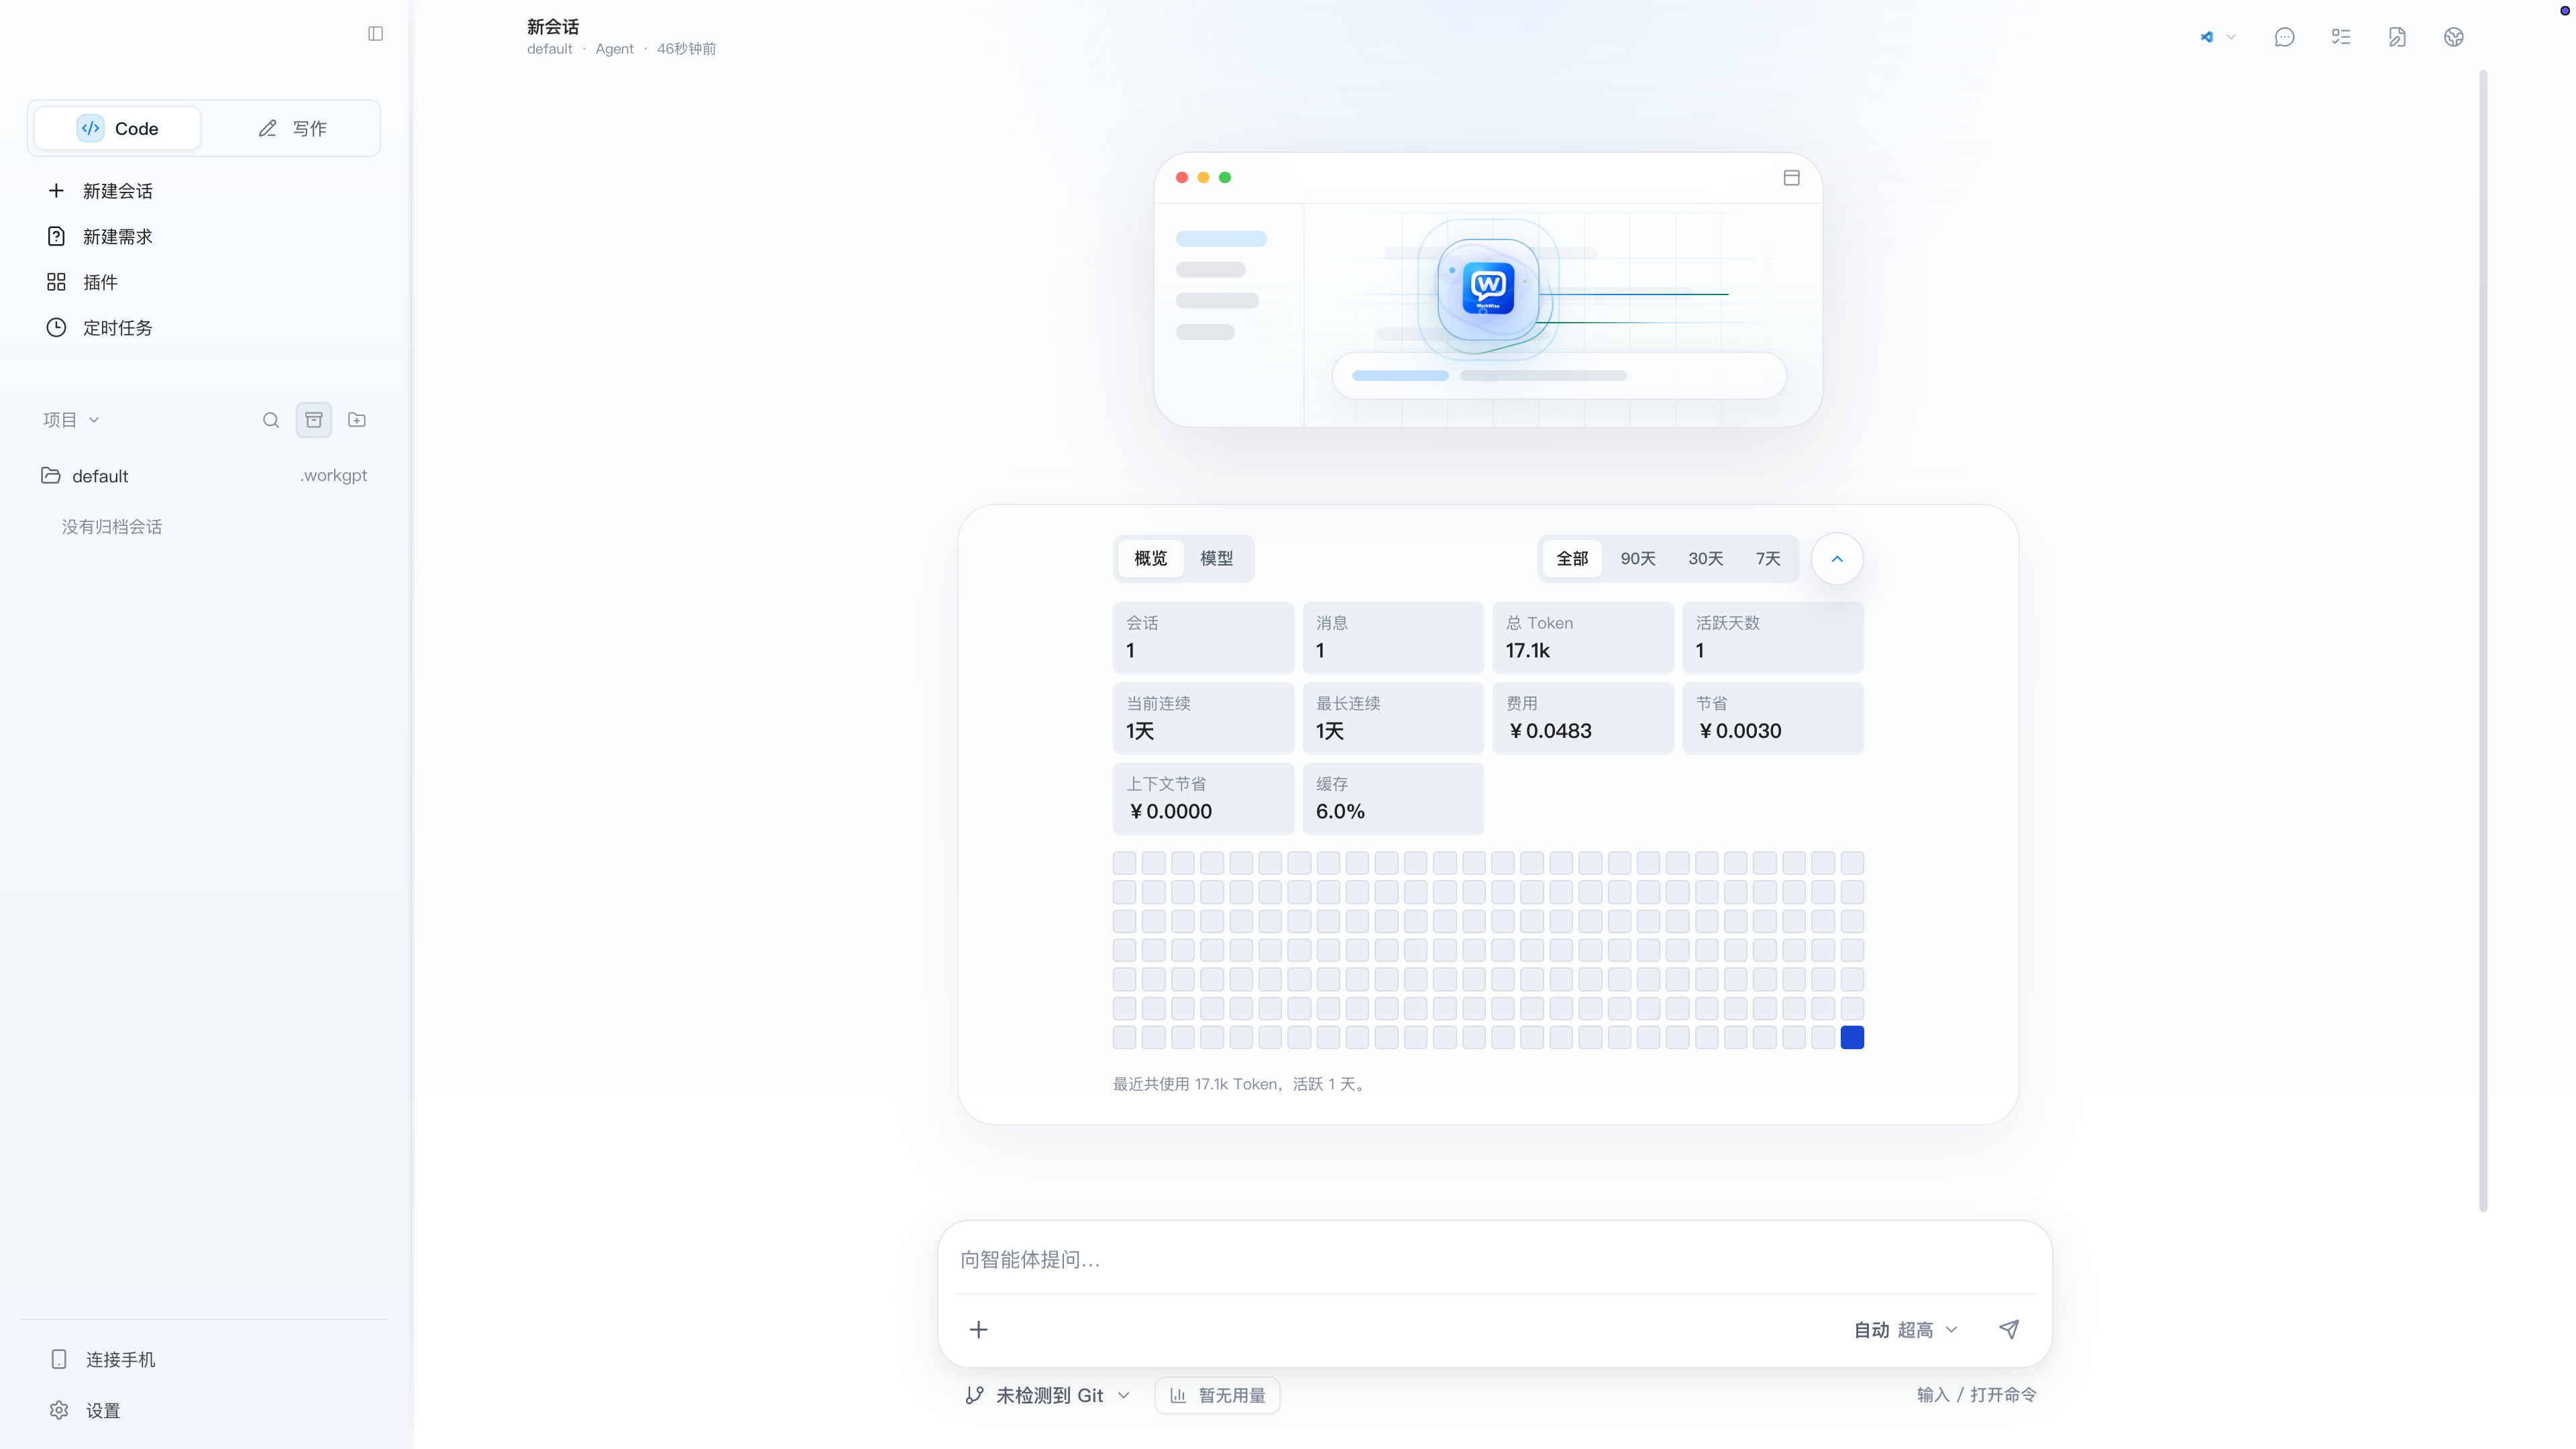The width and height of the screenshot is (2576, 1449).
Task: Open 新建需求 to create a requirement
Action: tap(118, 237)
